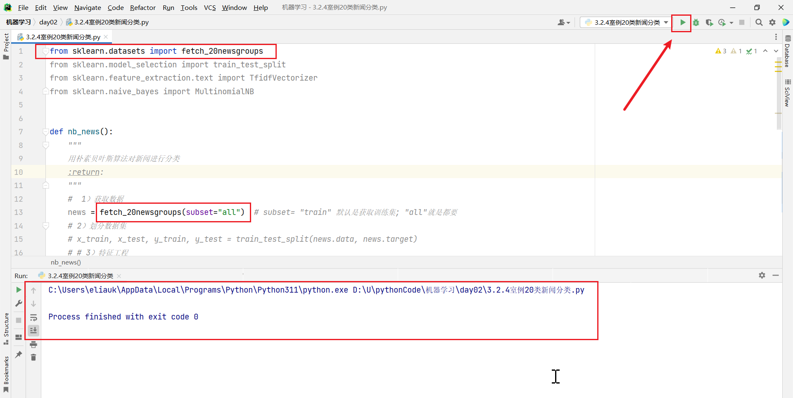Open the user account dropdown
The width and height of the screenshot is (793, 398).
coord(564,22)
